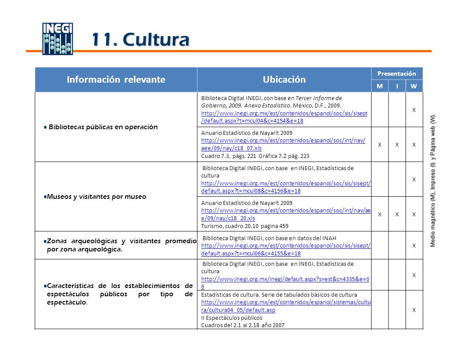Image resolution: width=458 pixels, height=355 pixels.
Task: Open the mcul06 zonas arqueológicas link
Action: click(x=285, y=249)
